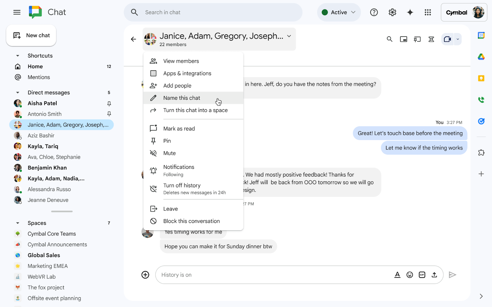The width and height of the screenshot is (492, 307).
Task: Open the emoji picker in the compose bar
Action: [x=410, y=275]
